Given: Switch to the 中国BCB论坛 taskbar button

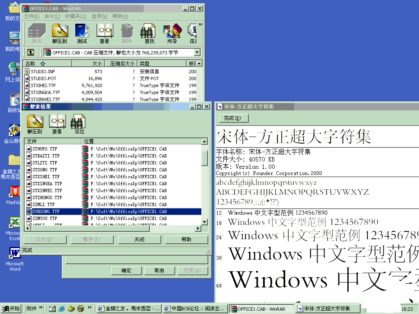Looking at the screenshot, I should coord(195,309).
